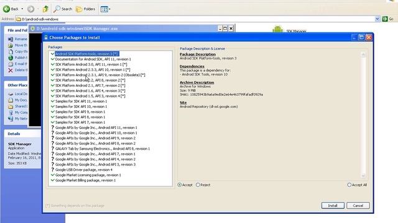Click E-mail this file icon
The height and width of the screenshot is (223, 398).
[11, 64]
